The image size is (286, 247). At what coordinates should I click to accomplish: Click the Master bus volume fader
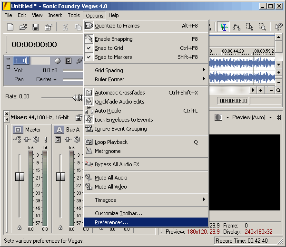(20, 177)
